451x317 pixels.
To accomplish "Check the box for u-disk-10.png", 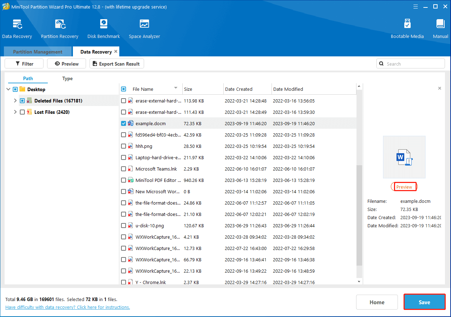I will [x=124, y=226].
